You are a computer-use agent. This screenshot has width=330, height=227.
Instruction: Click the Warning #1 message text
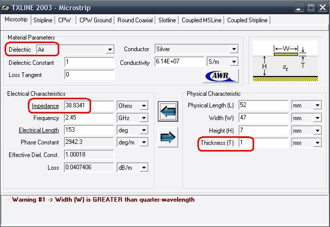[103, 200]
